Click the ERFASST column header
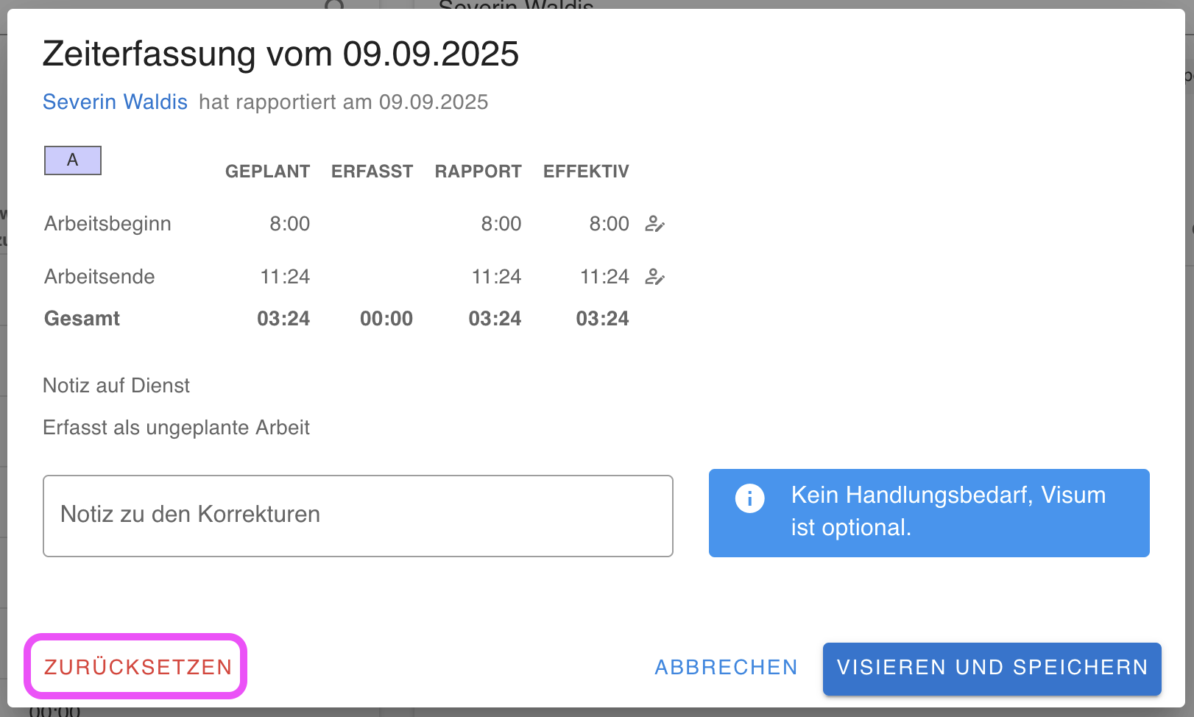The height and width of the screenshot is (717, 1194). 372,172
